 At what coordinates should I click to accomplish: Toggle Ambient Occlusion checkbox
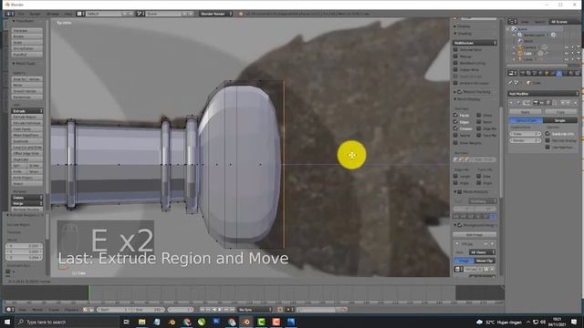[x=455, y=83]
